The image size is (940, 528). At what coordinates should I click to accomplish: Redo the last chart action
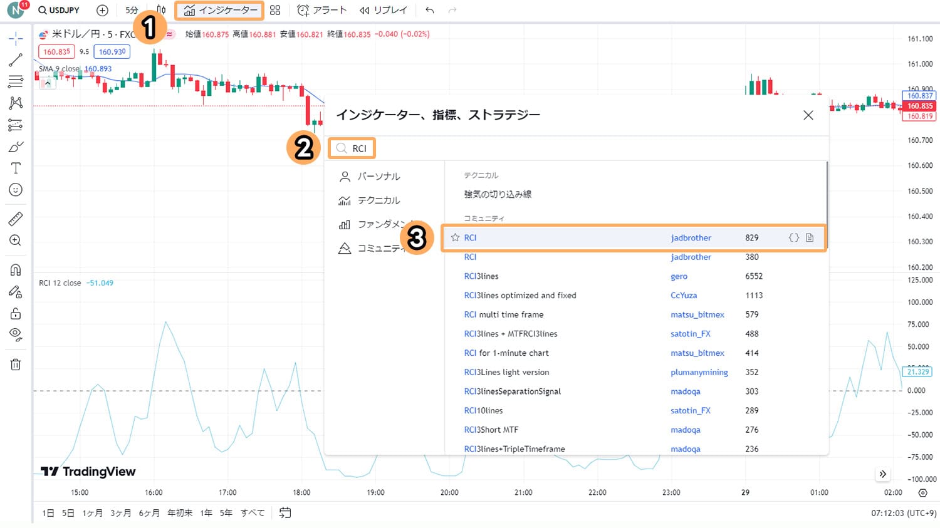coord(452,10)
